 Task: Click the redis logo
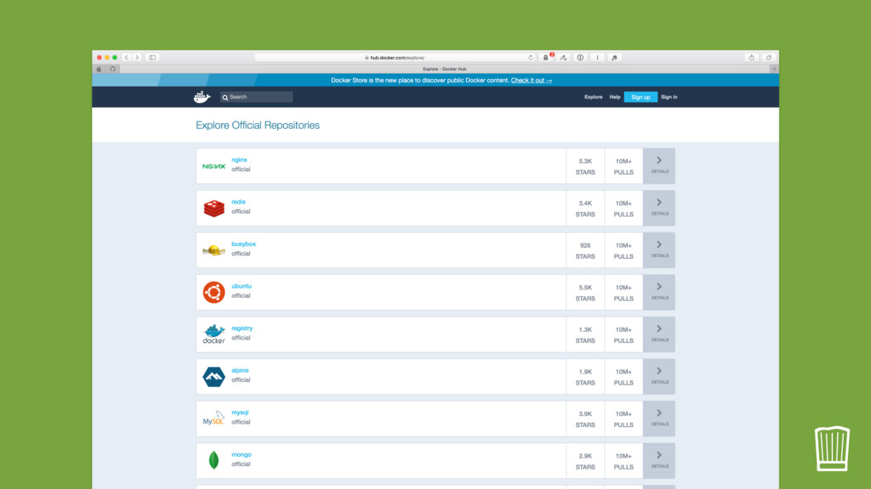[x=213, y=209]
